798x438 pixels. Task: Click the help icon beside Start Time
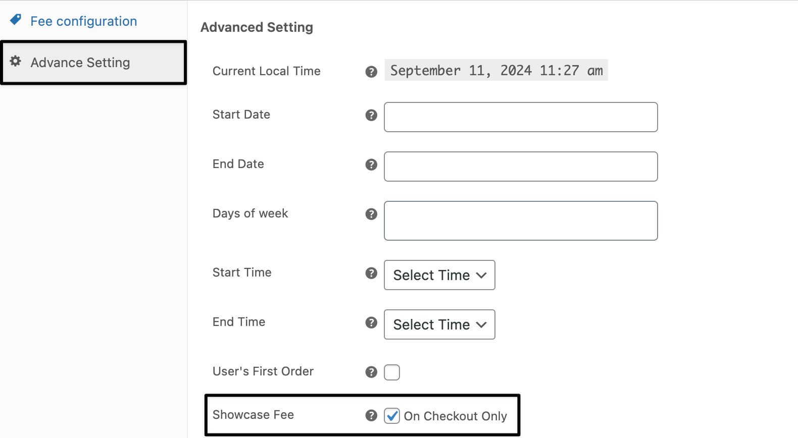[371, 273]
